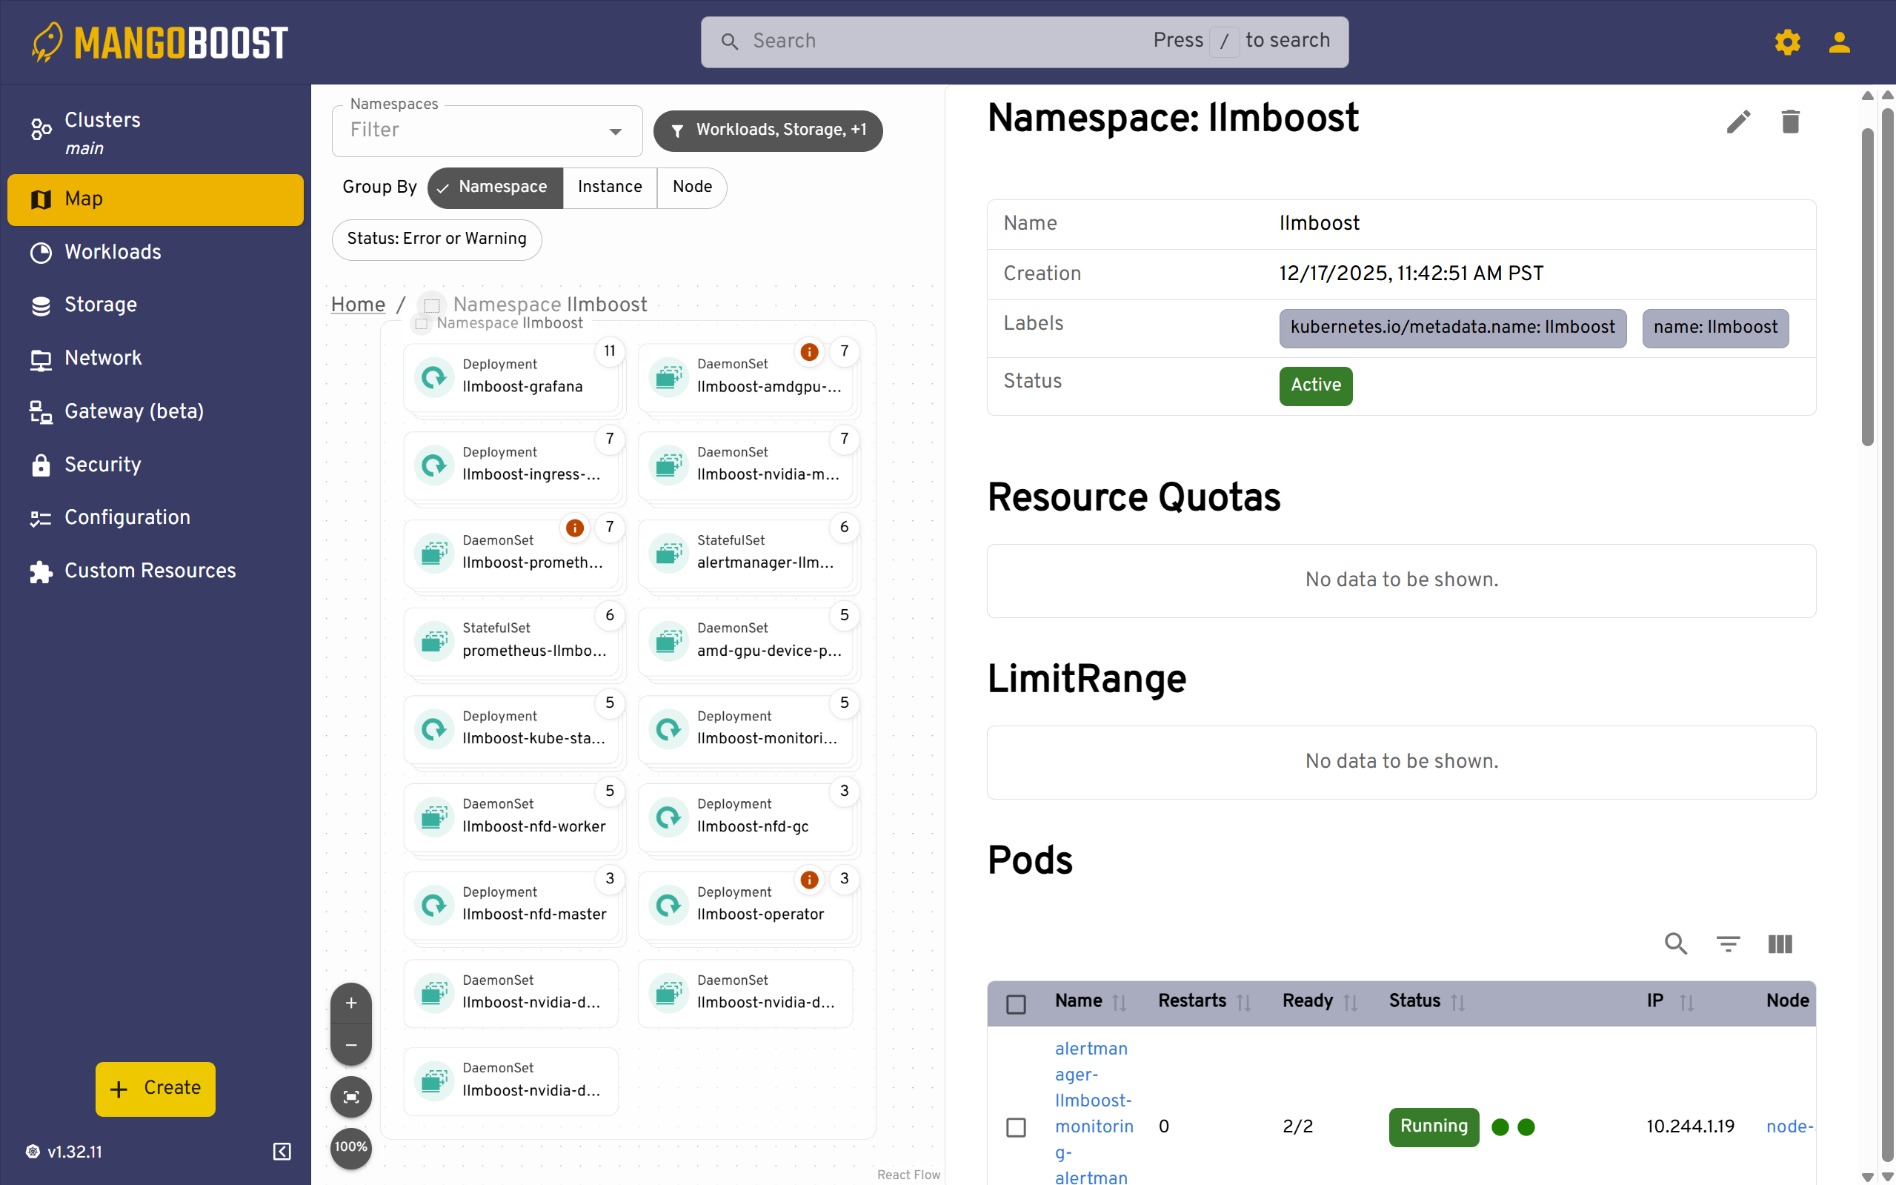Select Custom Resources in the sidebar
This screenshot has height=1185, width=1896.
pos(150,570)
